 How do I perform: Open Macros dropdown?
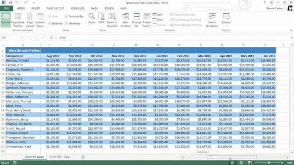pyautogui.click(x=226, y=20)
